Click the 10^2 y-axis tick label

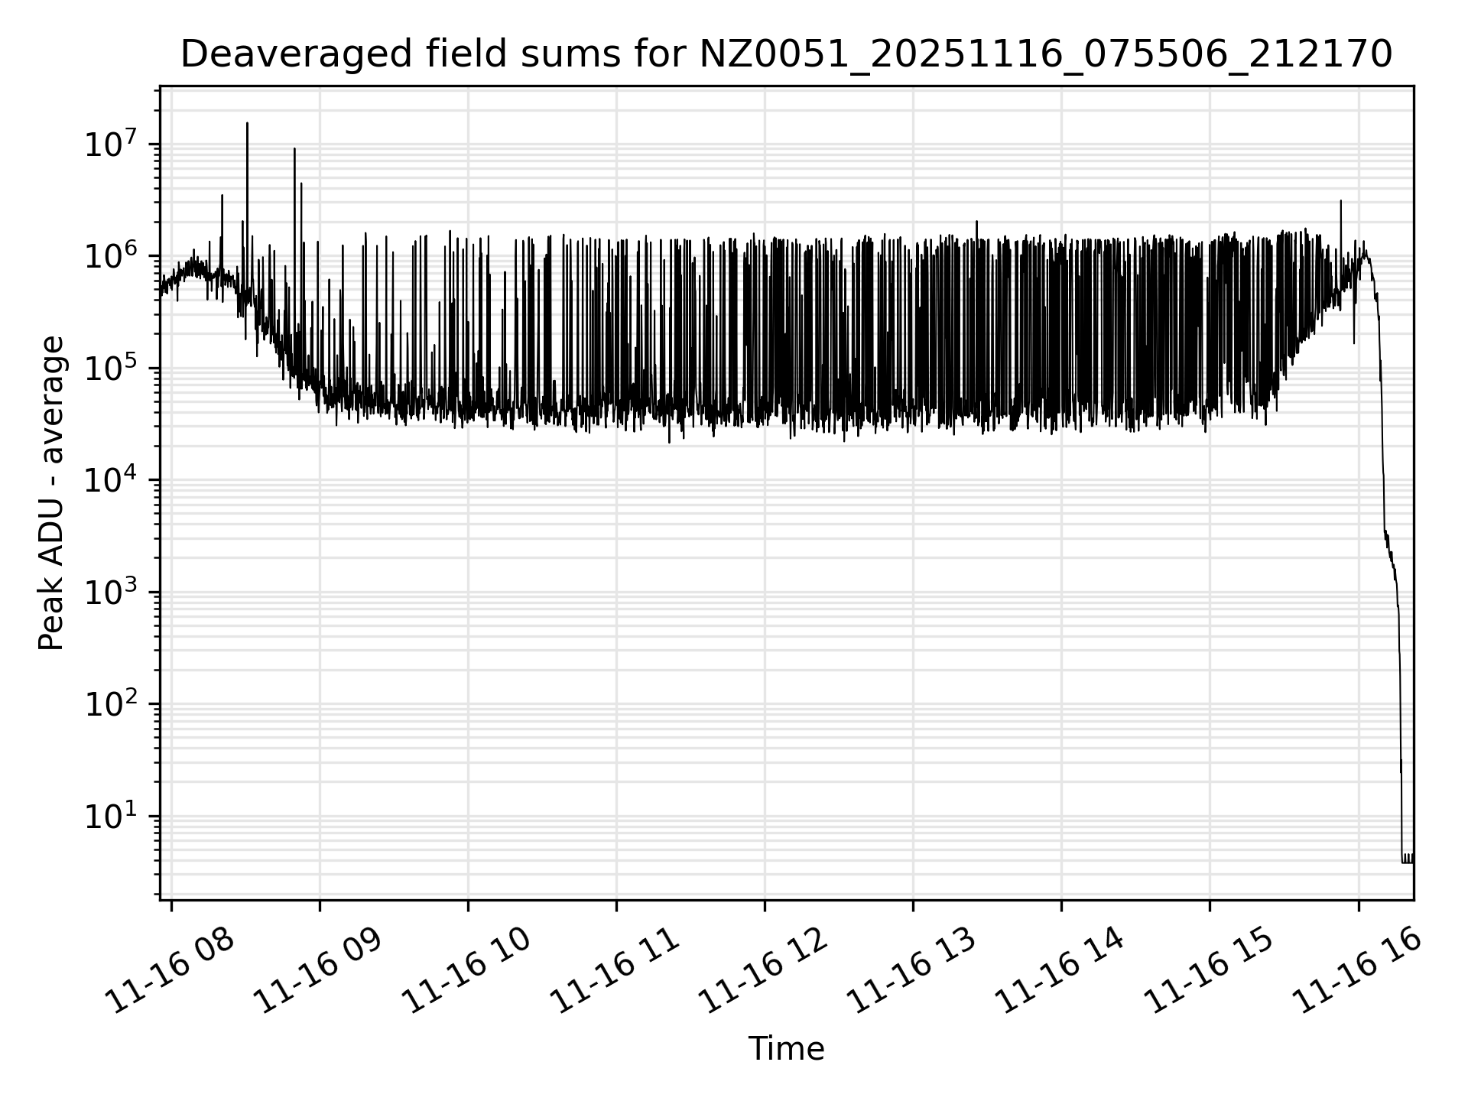coord(111,704)
